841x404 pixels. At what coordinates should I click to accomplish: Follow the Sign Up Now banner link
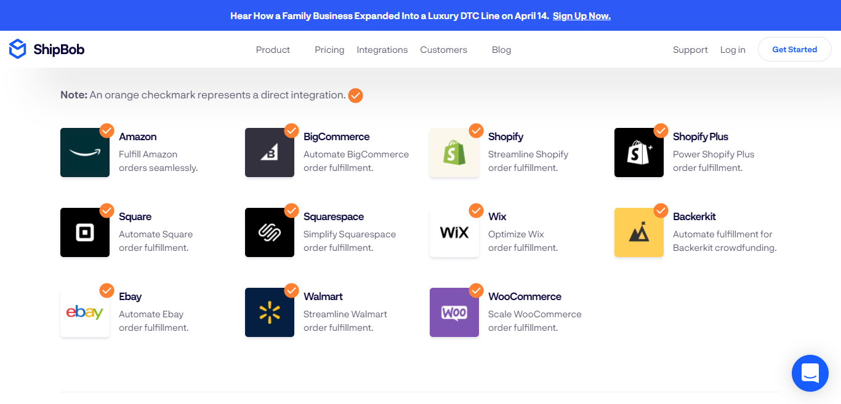point(582,16)
